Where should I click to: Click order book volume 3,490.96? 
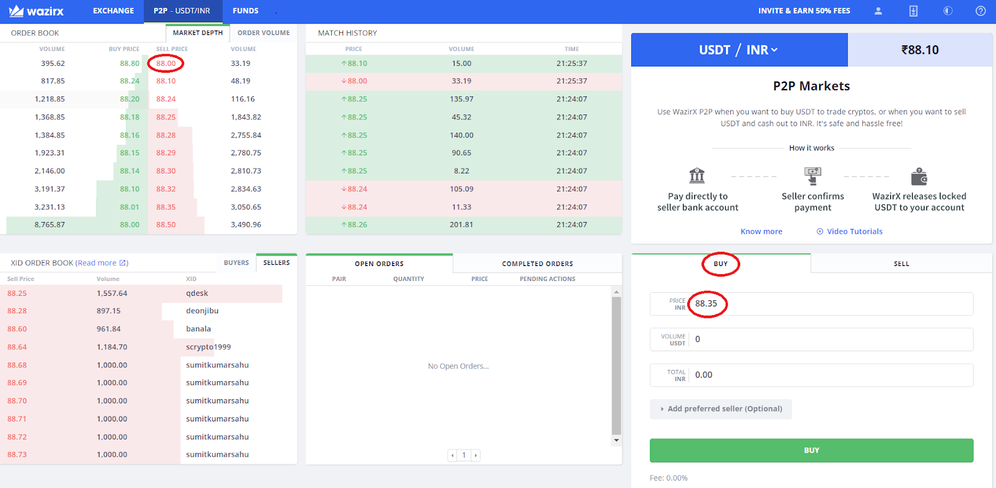(x=246, y=224)
